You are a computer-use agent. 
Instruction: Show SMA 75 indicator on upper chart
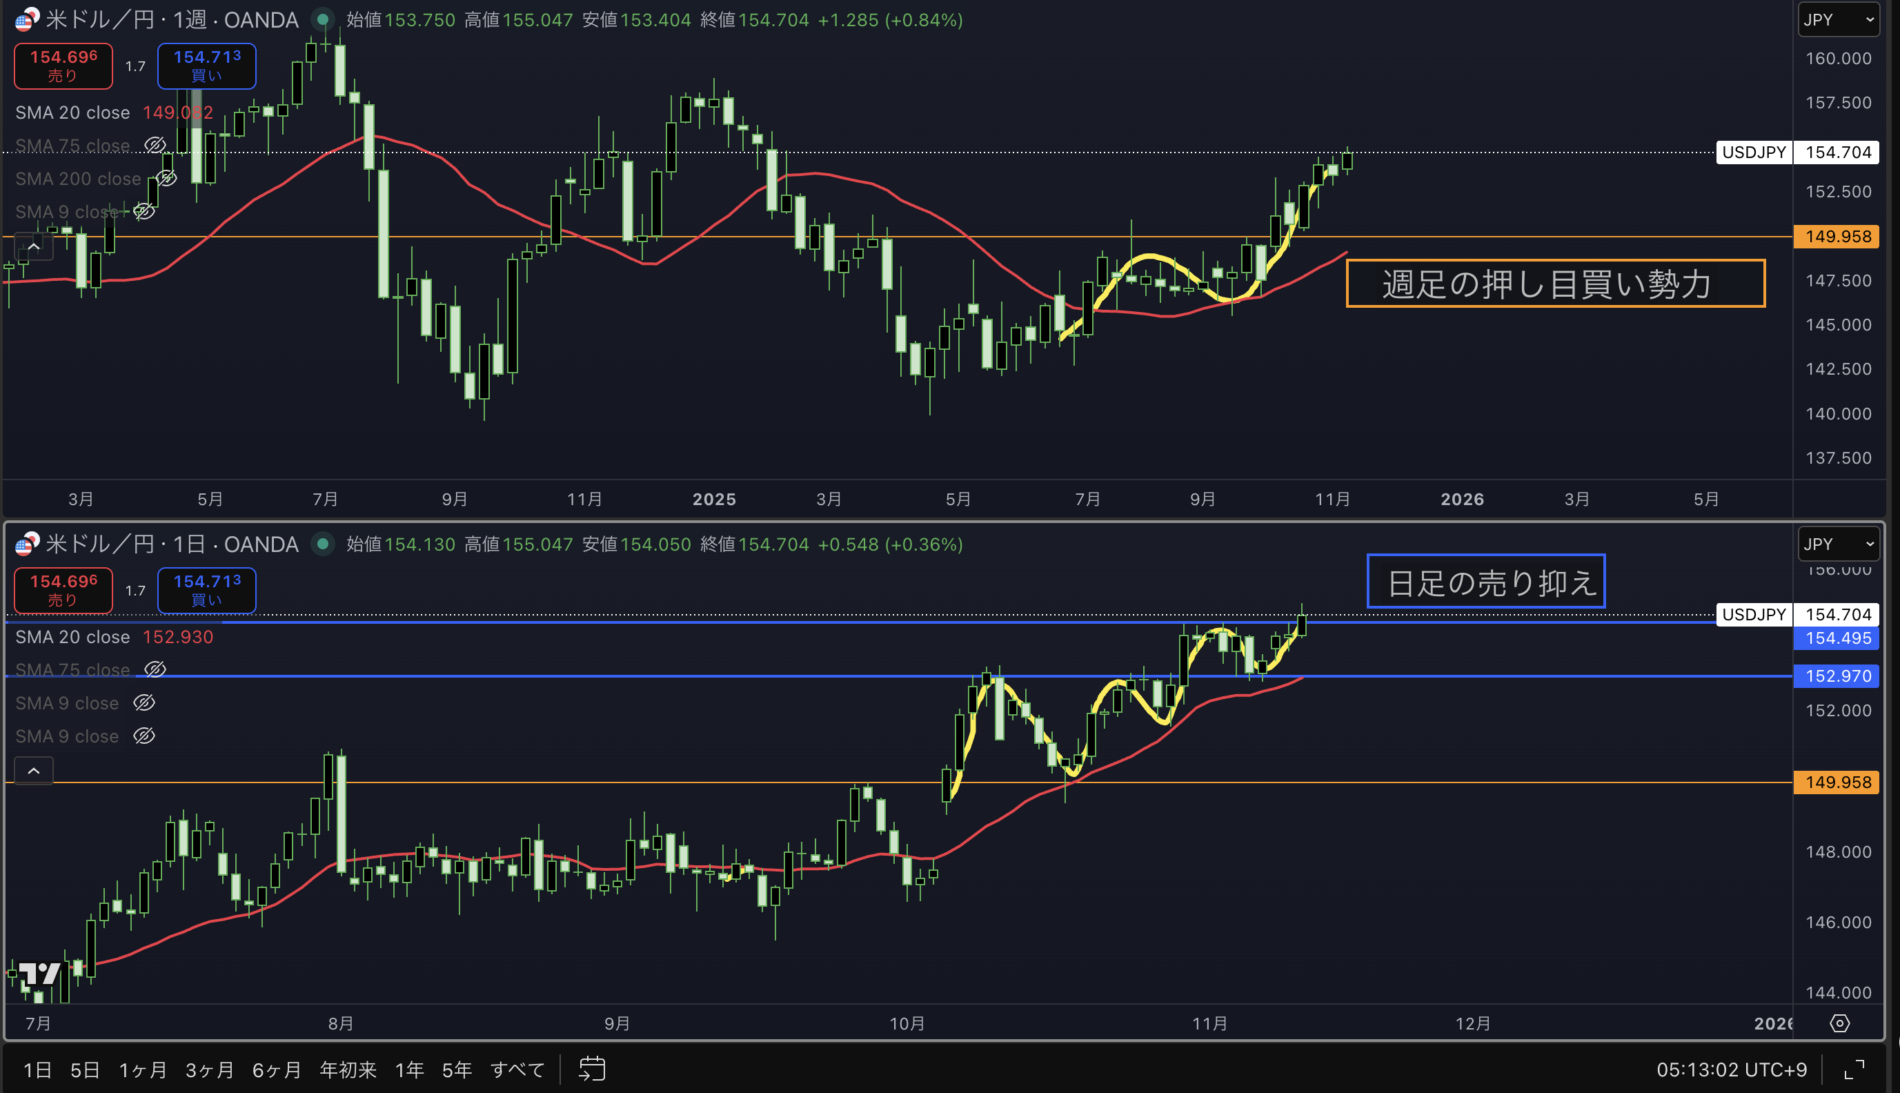point(155,145)
